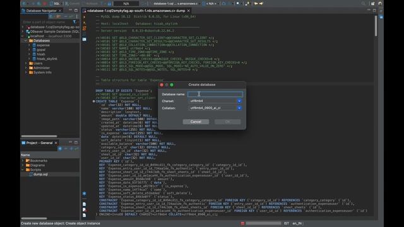Select the Project - General tab

39,143
